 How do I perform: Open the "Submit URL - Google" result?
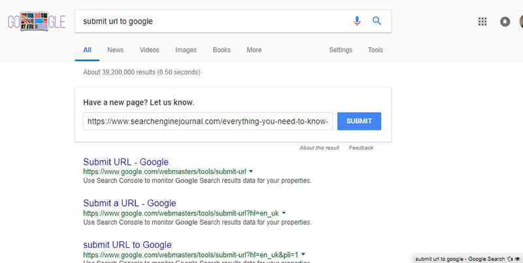[126, 162]
